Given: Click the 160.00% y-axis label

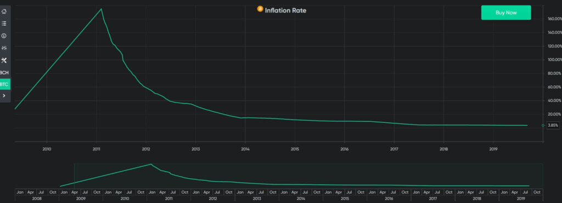Looking at the screenshot, I should (x=555, y=19).
